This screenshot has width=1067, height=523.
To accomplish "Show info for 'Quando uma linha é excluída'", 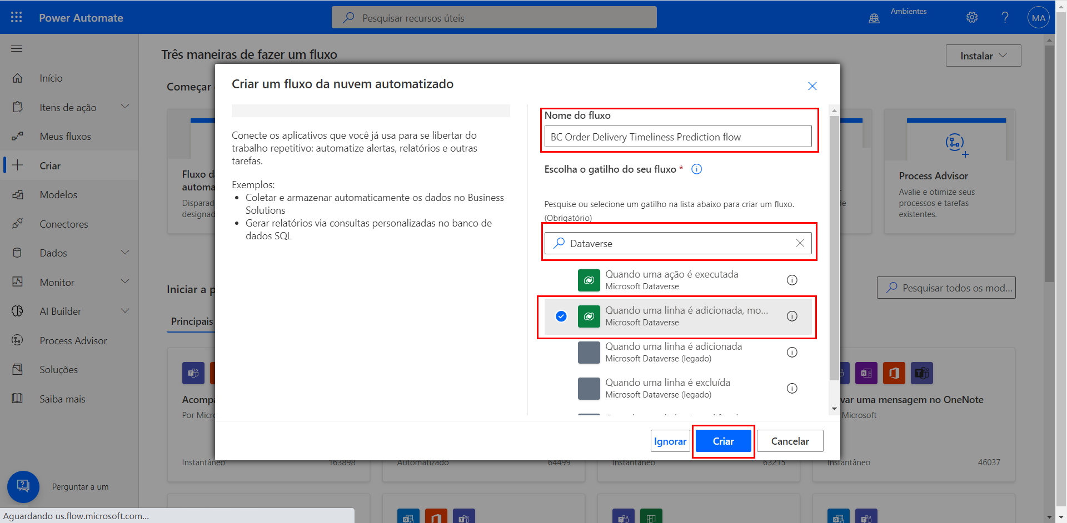I will click(792, 389).
